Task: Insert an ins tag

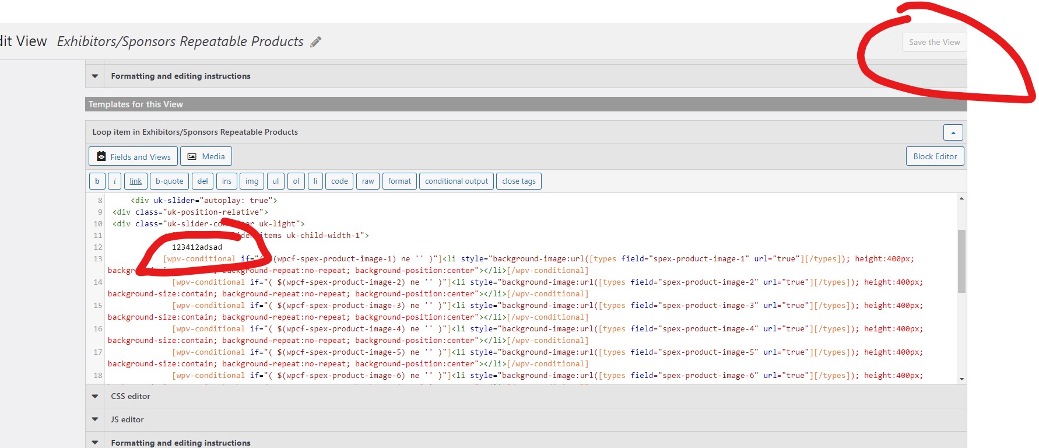Action: pos(226,181)
